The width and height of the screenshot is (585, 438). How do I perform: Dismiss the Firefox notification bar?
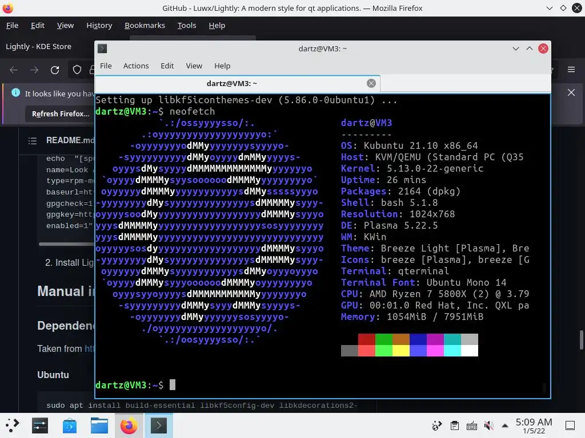click(571, 92)
